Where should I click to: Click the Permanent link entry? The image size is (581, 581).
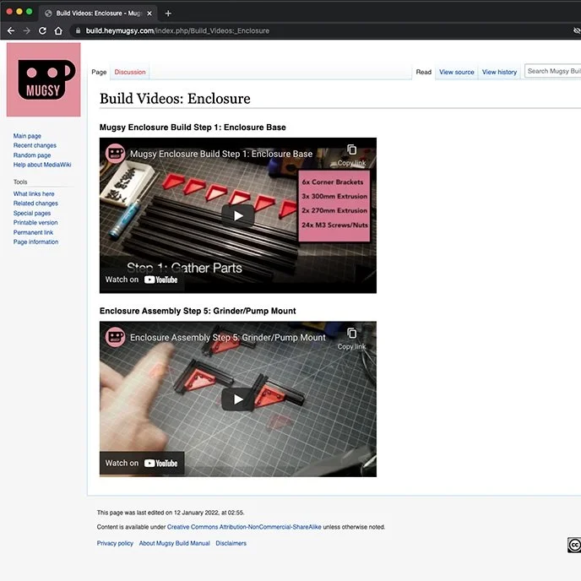pos(33,232)
